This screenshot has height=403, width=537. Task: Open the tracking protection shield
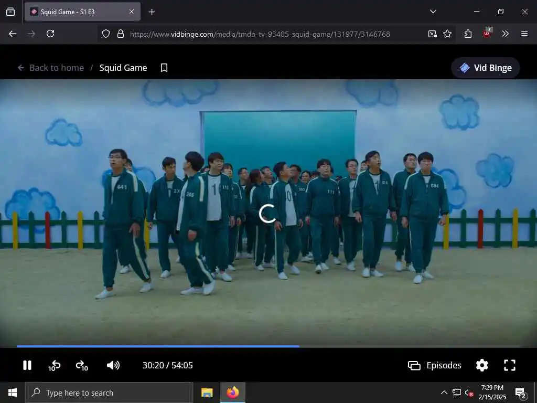click(x=106, y=34)
